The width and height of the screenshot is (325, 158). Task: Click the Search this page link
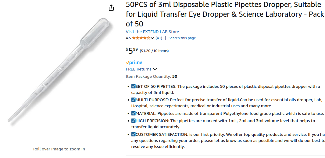pos(182,38)
